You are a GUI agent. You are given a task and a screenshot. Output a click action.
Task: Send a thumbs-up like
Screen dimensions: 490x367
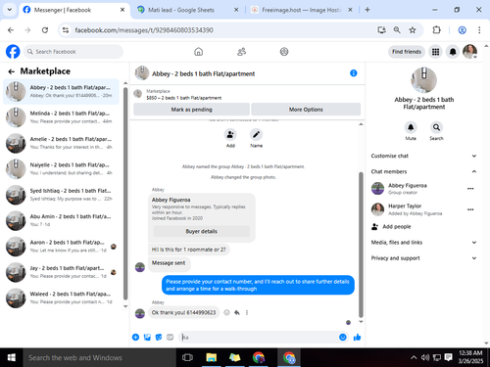tap(357, 337)
